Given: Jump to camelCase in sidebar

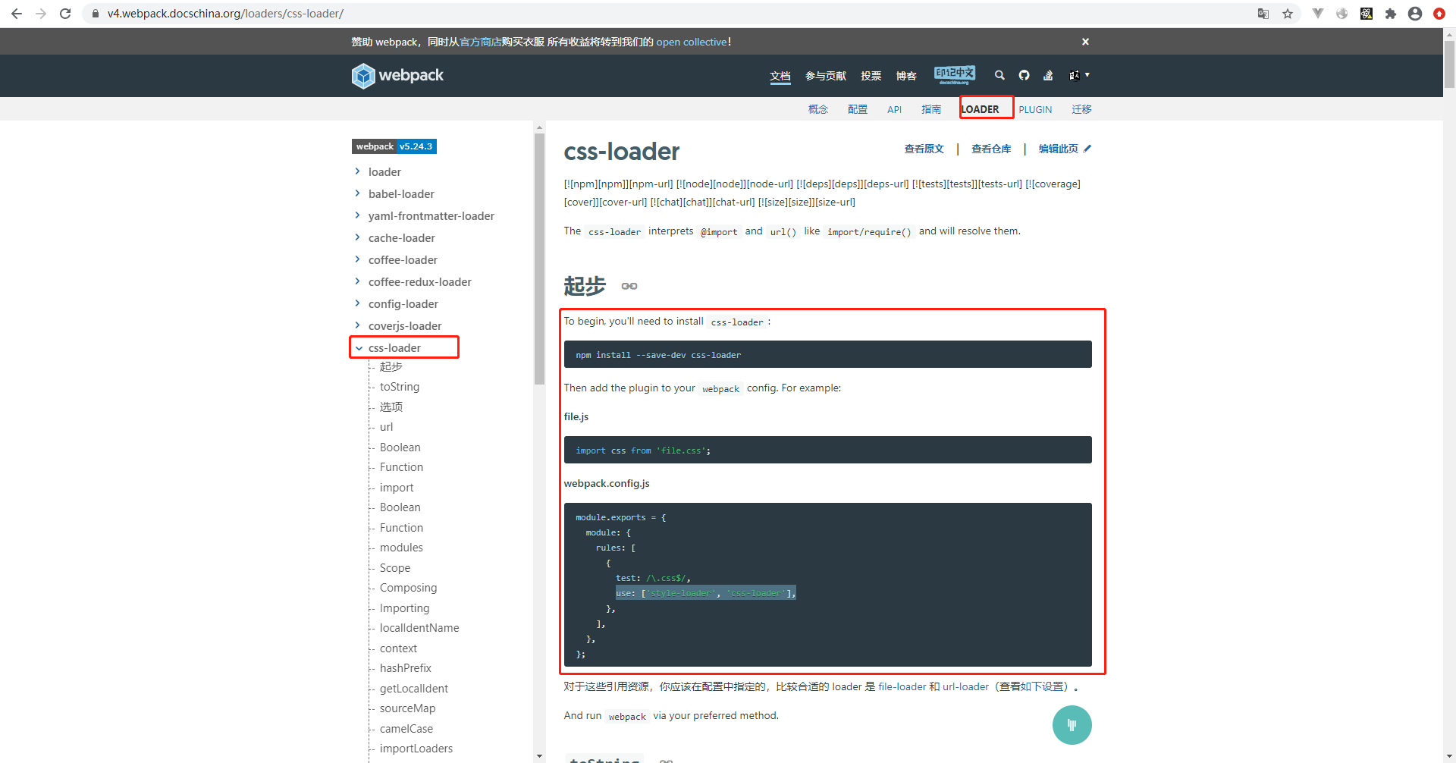Looking at the screenshot, I should pyautogui.click(x=406, y=729).
